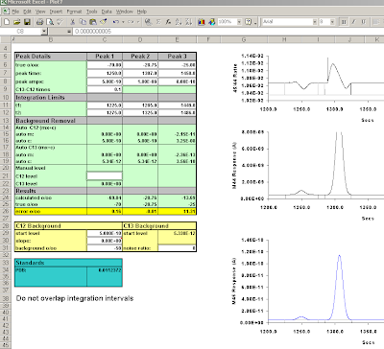Open the Arial font name dropdown
The width and height of the screenshot is (384, 349).
pos(315,22)
